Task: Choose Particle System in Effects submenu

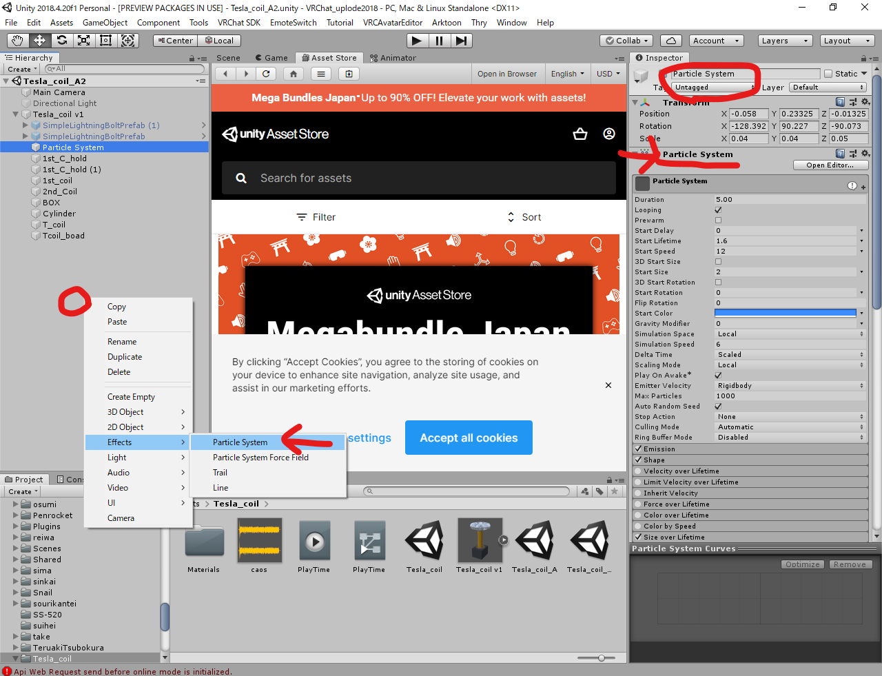Action: [267, 442]
